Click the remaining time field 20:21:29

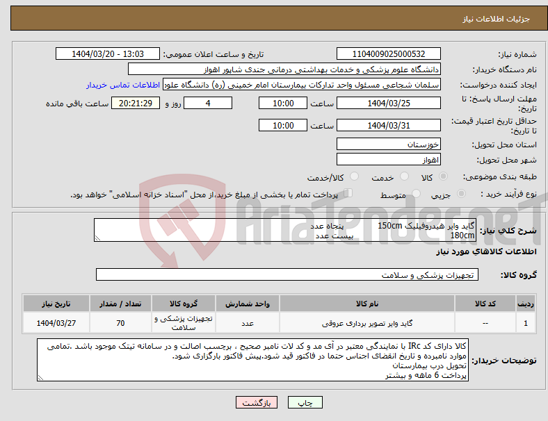pyautogui.click(x=136, y=103)
